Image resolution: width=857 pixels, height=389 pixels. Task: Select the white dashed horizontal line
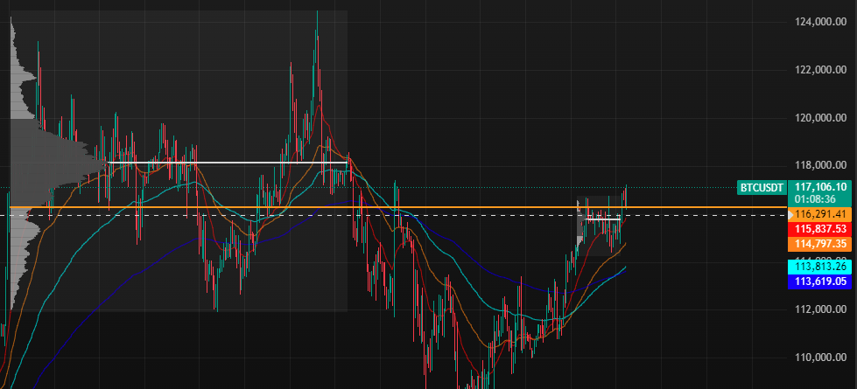point(394,216)
